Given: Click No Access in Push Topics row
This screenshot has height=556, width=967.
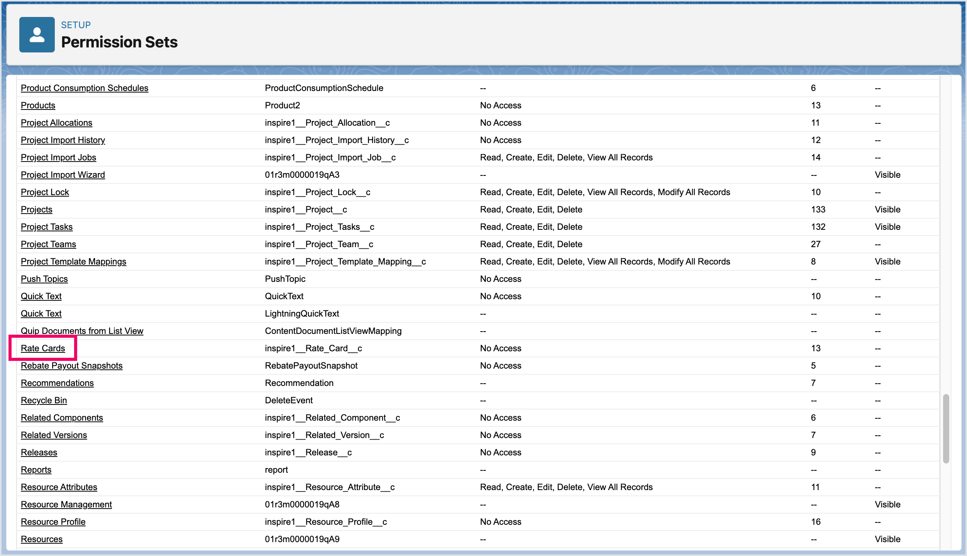Looking at the screenshot, I should click(500, 279).
